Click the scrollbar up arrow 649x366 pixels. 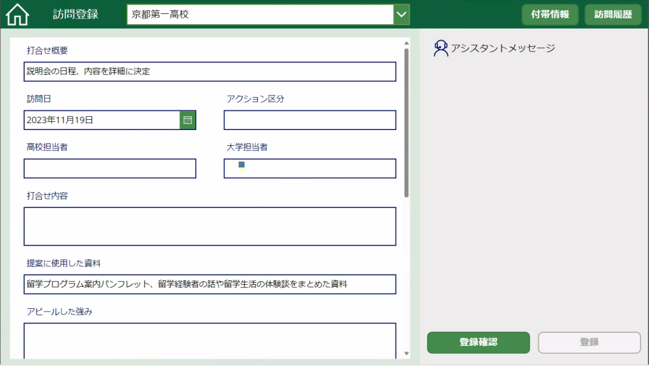coord(406,43)
